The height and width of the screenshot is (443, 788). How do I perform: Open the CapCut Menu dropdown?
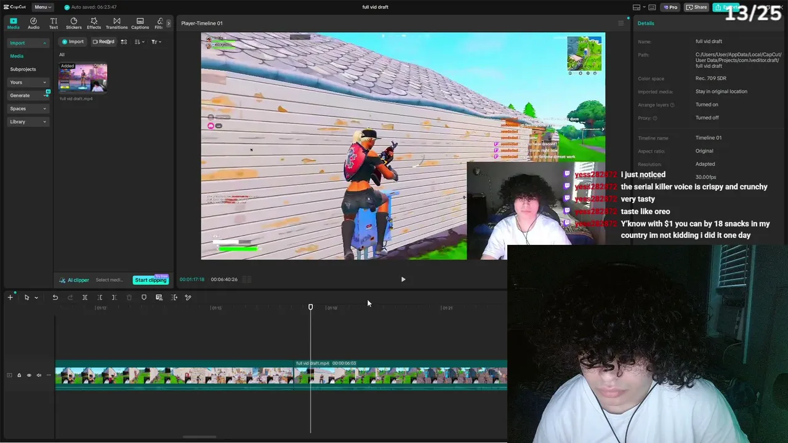point(42,7)
